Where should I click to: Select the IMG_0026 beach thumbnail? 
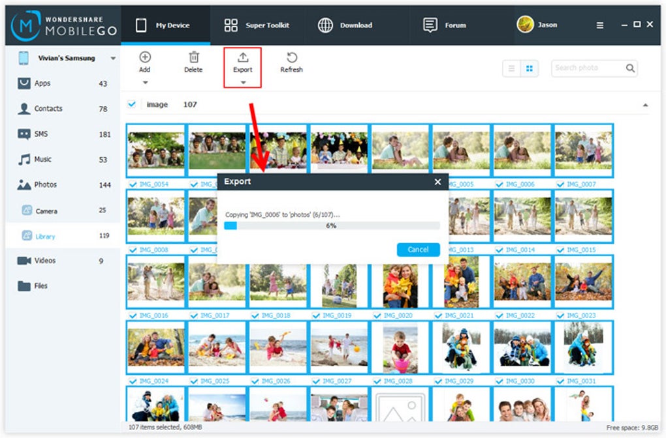click(278, 347)
